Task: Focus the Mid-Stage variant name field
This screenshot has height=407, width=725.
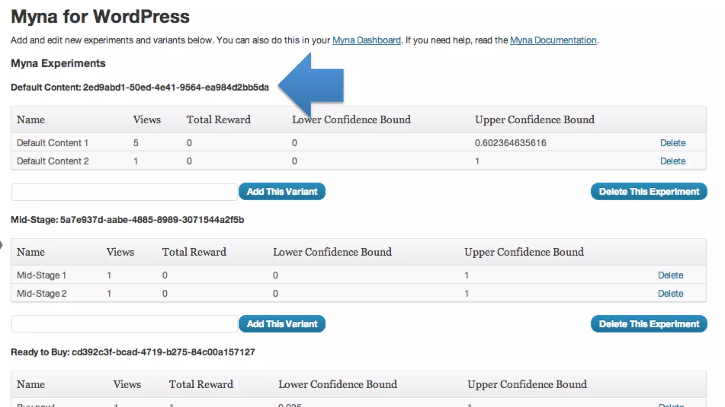Action: point(124,324)
